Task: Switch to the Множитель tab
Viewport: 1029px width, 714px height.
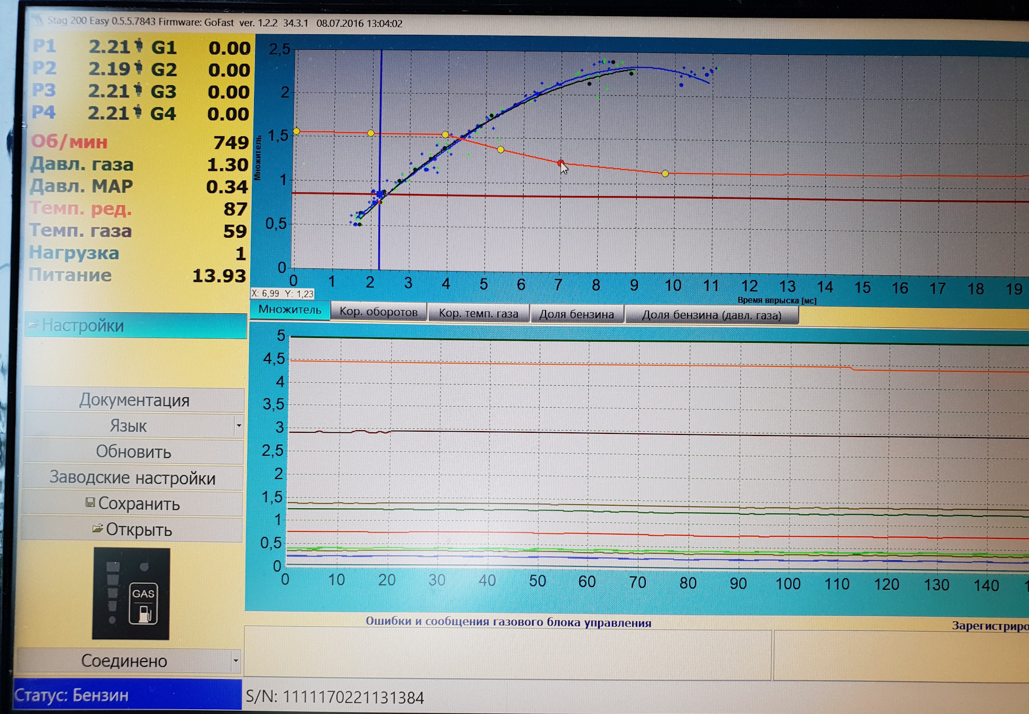Action: (290, 310)
